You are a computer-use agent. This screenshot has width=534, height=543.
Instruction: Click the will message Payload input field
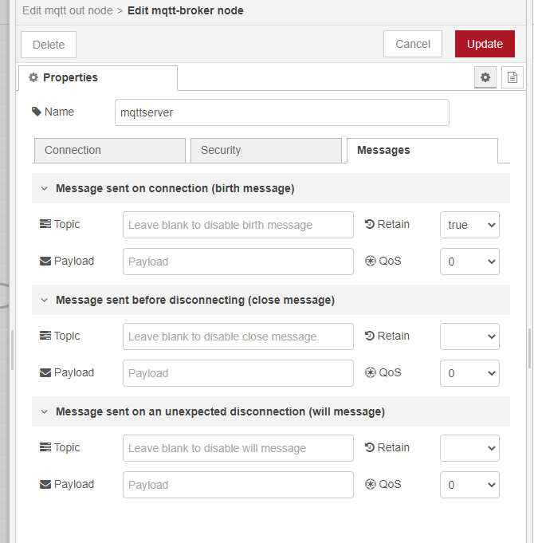(238, 485)
